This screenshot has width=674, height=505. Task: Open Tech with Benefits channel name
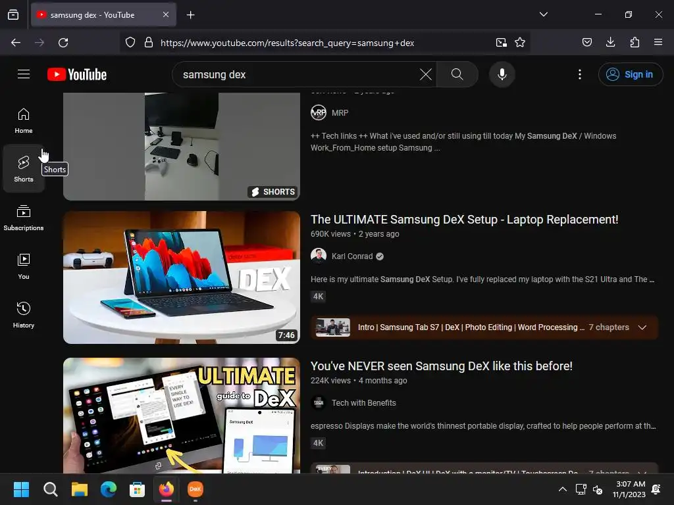coord(363,403)
